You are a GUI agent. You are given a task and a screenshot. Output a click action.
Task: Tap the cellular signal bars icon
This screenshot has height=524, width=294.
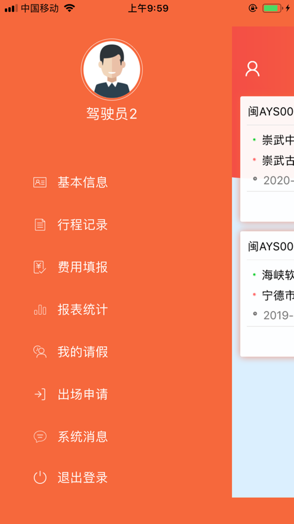tap(11, 8)
